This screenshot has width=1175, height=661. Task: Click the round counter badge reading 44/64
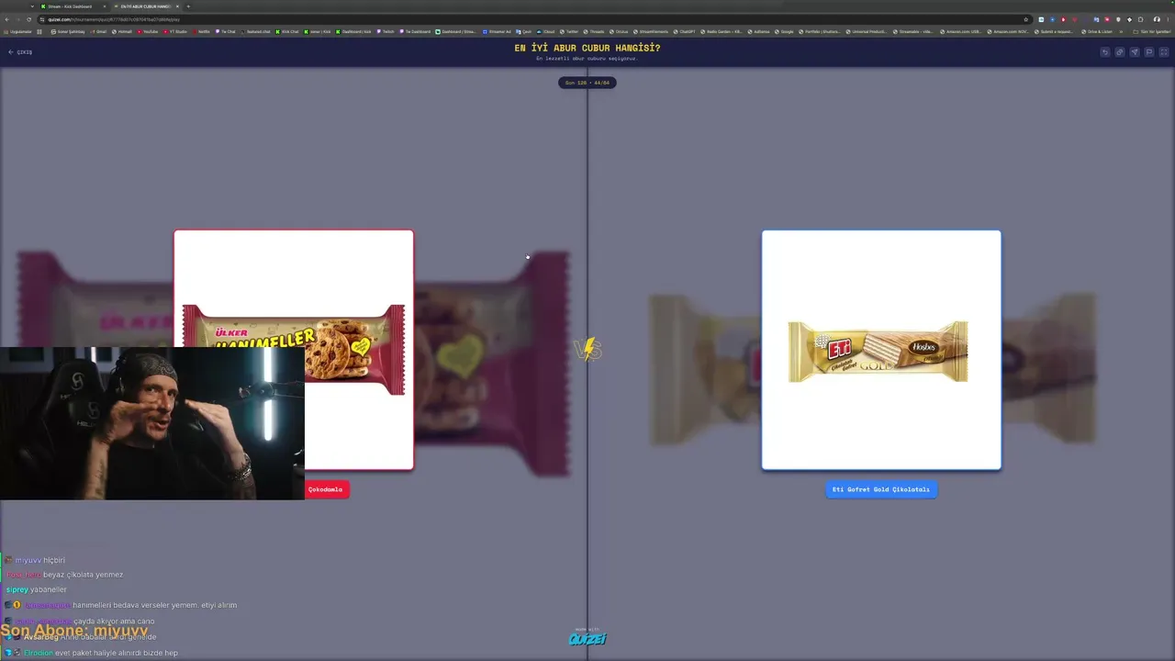(x=587, y=83)
